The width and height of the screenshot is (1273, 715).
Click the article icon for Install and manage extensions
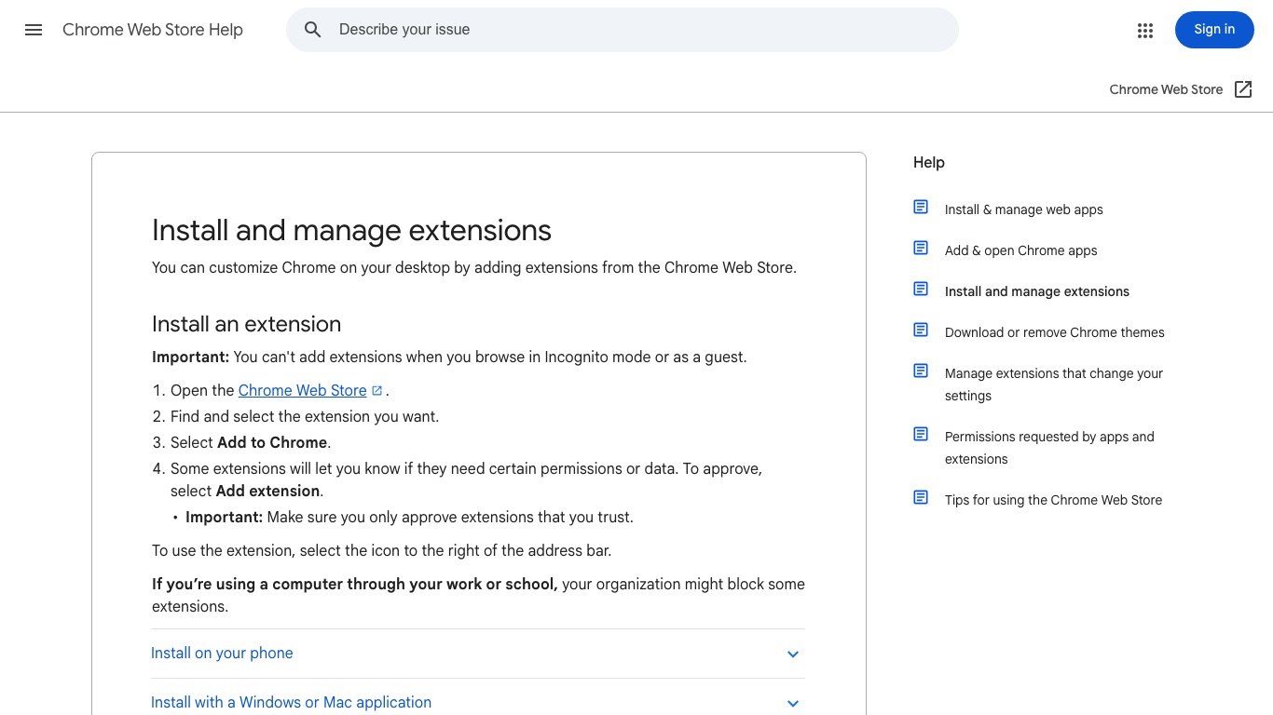tap(921, 289)
